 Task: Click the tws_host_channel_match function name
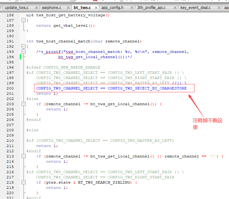63,41
